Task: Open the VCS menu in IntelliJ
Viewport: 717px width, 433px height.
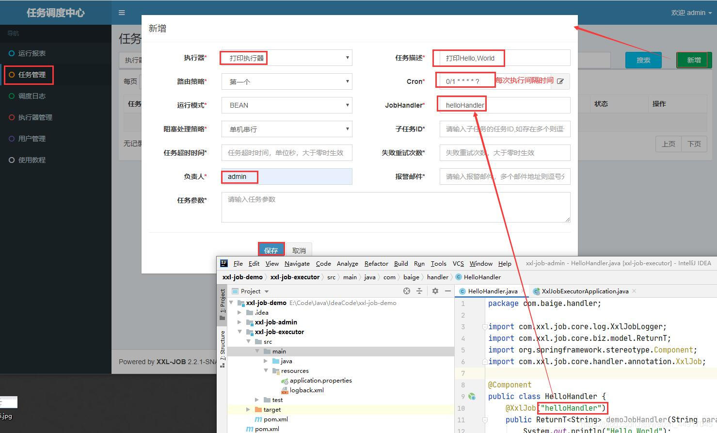Action: click(x=458, y=263)
